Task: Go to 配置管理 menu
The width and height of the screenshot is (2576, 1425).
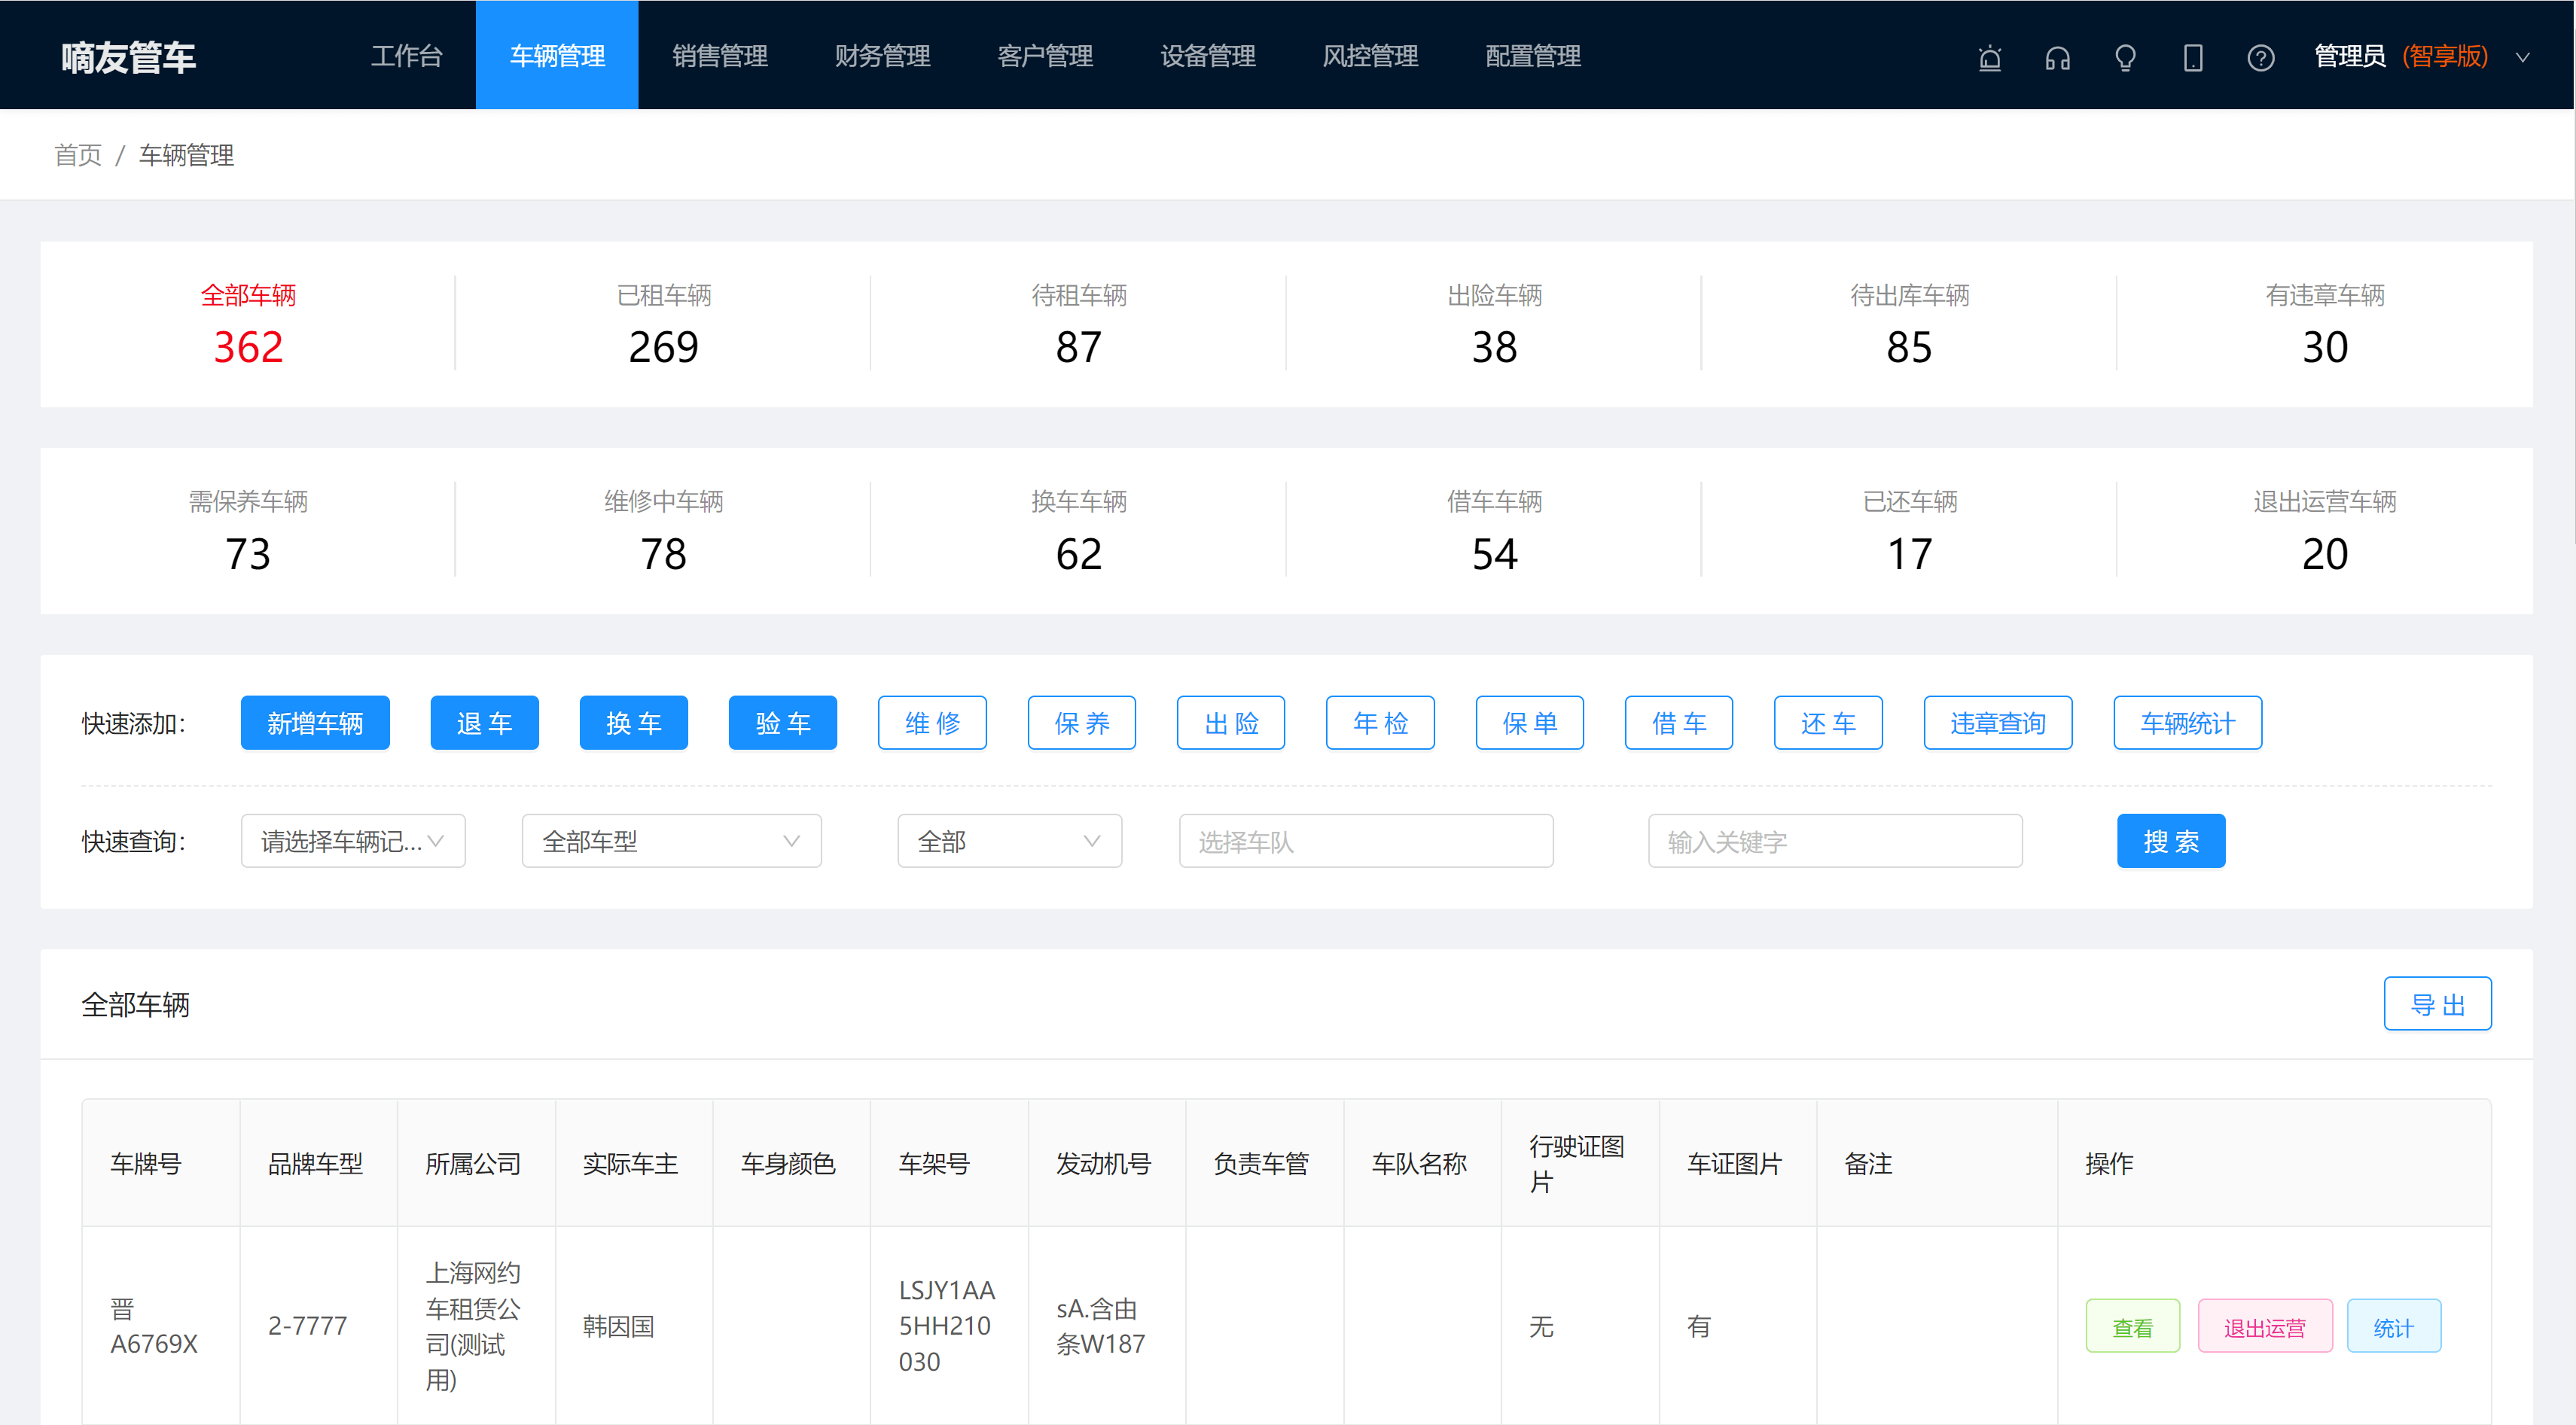Action: click(1533, 55)
